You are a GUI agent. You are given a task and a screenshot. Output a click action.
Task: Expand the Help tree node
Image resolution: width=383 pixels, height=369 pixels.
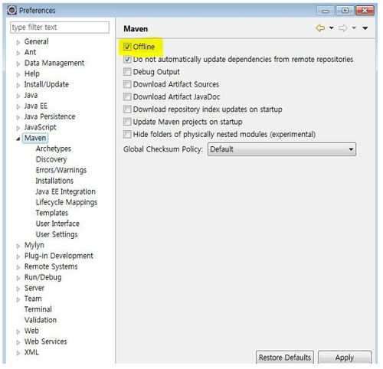(18, 74)
